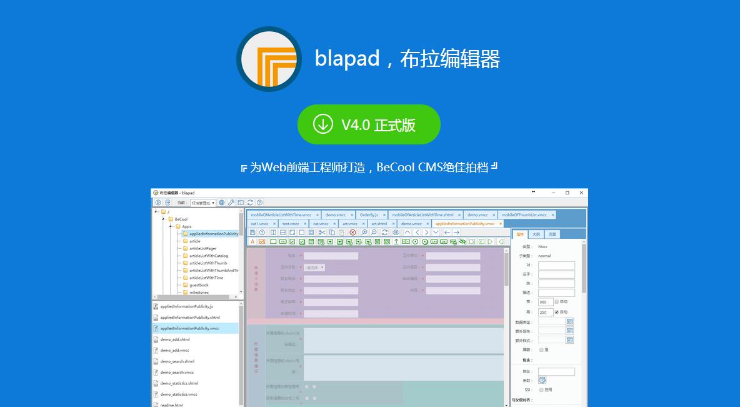
Task: Click the red circled X delete icon
Action: click(352, 233)
